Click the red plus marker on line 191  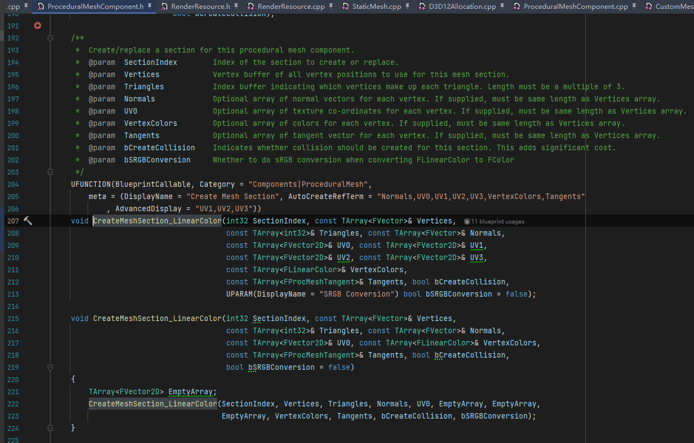click(37, 26)
